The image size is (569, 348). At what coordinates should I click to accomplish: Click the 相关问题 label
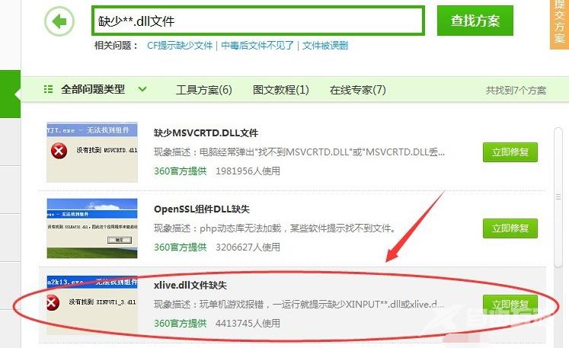click(116, 46)
